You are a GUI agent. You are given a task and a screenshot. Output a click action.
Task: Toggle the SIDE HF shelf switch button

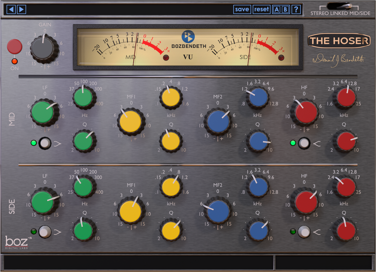(x=304, y=232)
